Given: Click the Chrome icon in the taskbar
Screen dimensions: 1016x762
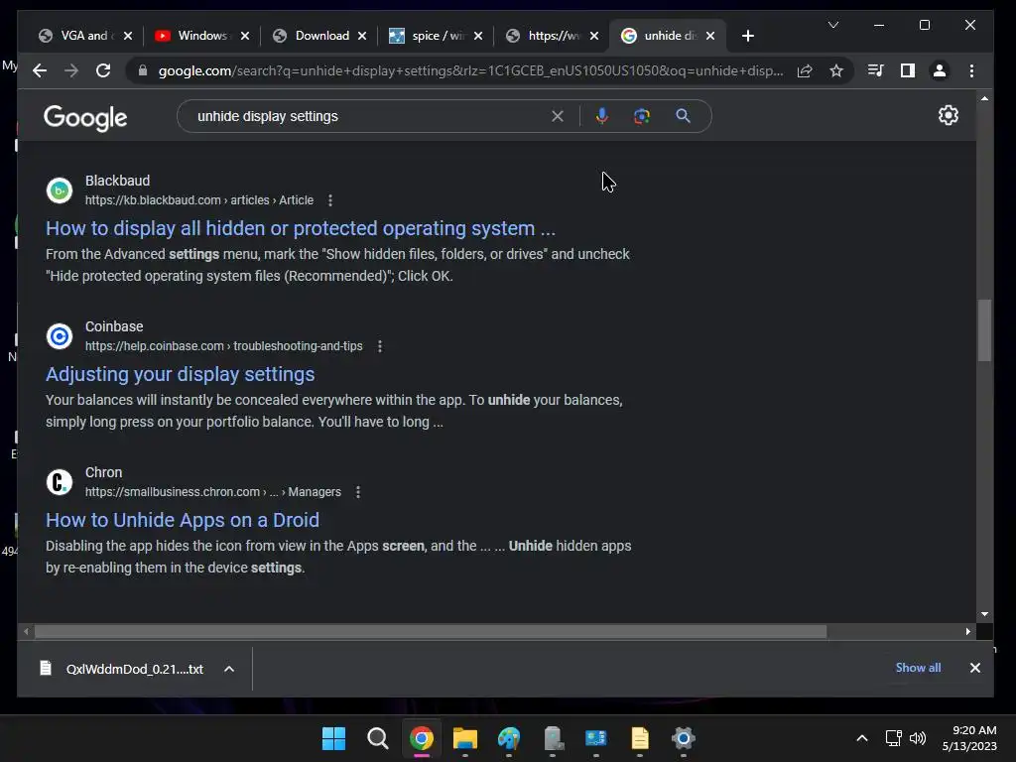Looking at the screenshot, I should [x=421, y=738].
